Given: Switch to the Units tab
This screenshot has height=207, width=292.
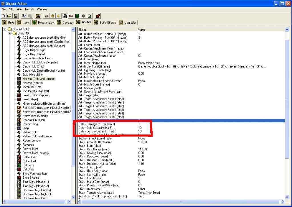Looking at the screenshot, I should tap(8, 23).
